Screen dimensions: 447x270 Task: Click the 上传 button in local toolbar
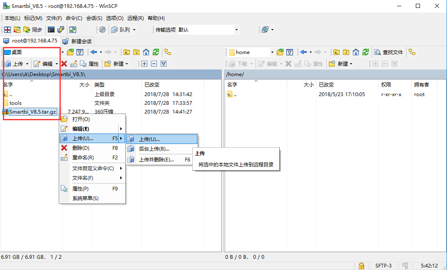pyautogui.click(x=14, y=64)
